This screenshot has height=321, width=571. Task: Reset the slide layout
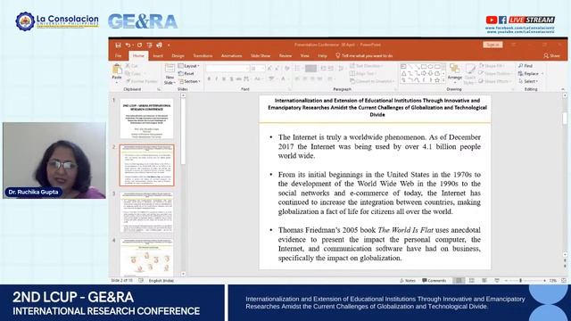point(186,73)
